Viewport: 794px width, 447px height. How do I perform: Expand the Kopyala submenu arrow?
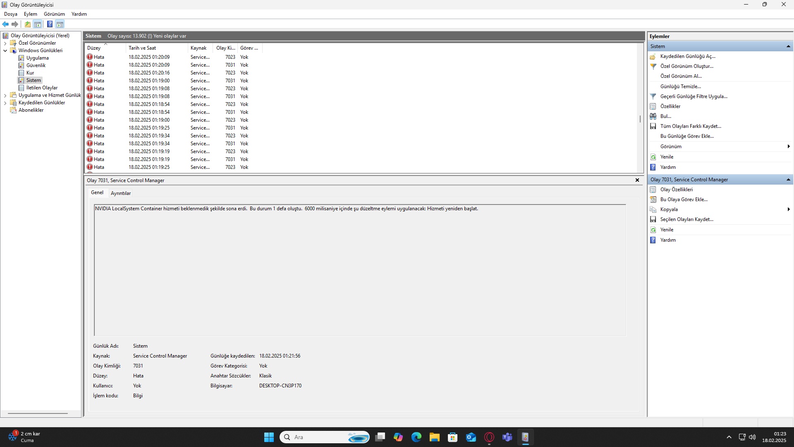pyautogui.click(x=788, y=209)
